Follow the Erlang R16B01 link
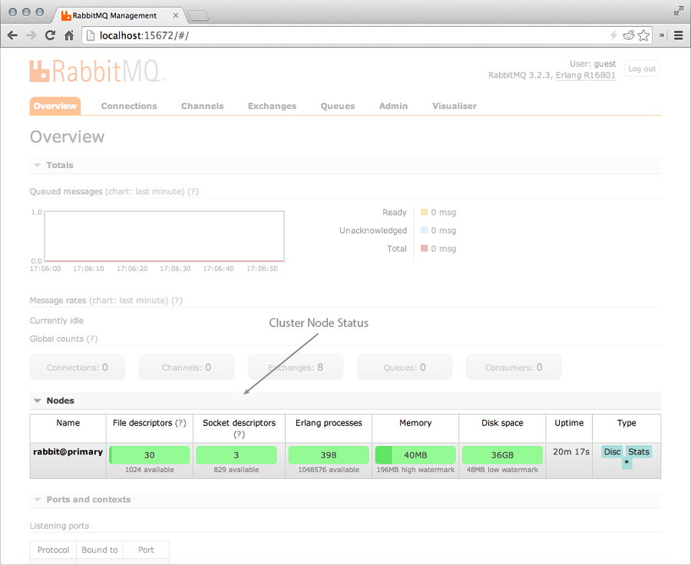The image size is (691, 565). [x=586, y=75]
